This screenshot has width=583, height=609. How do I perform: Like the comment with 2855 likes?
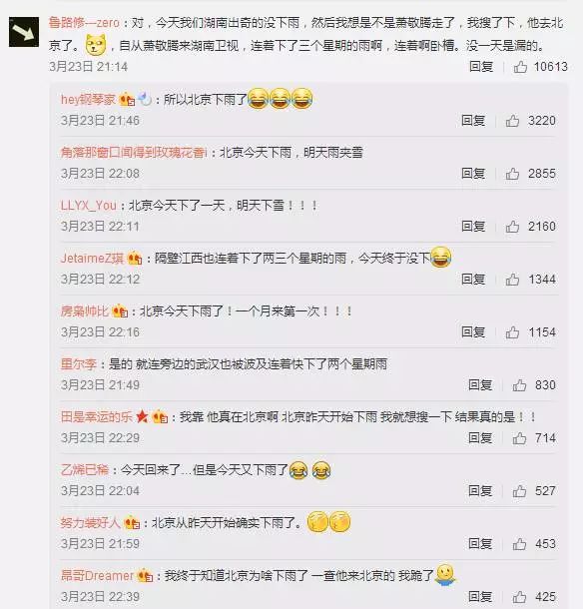512,174
